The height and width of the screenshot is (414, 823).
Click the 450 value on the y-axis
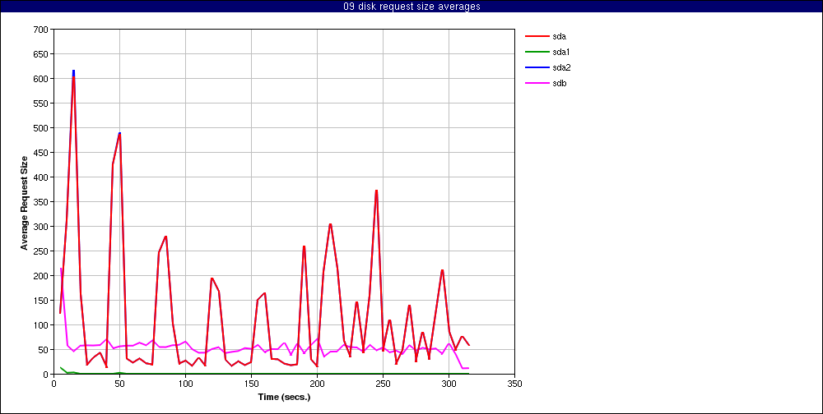pyautogui.click(x=40, y=153)
